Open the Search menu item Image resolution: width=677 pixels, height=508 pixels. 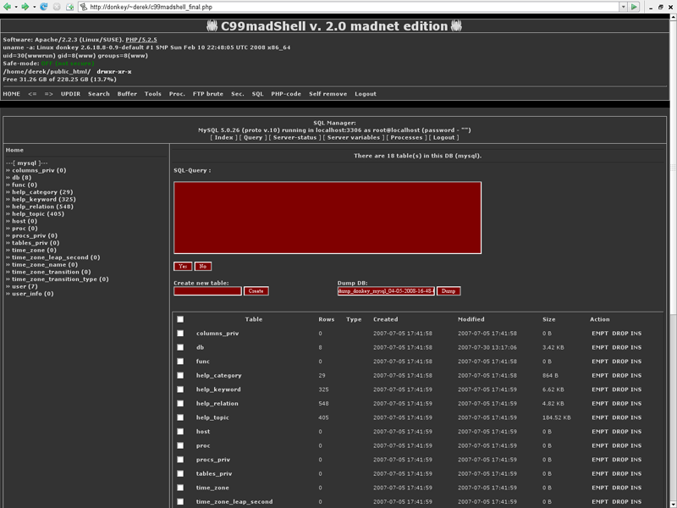click(99, 94)
